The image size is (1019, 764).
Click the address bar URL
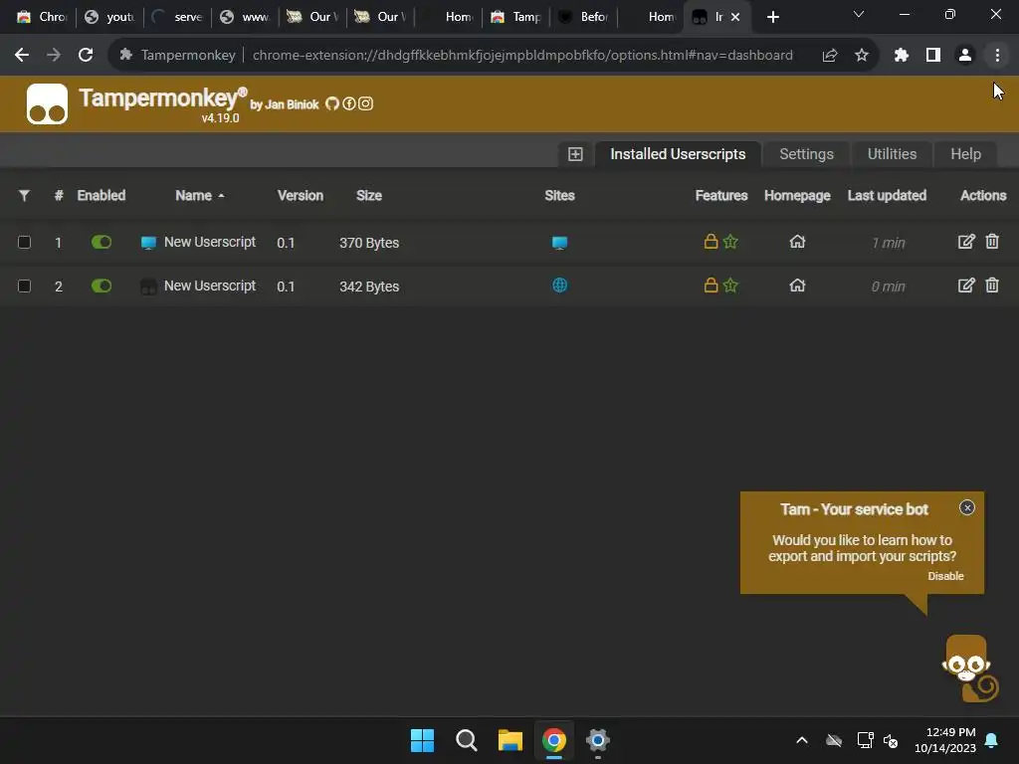(522, 56)
